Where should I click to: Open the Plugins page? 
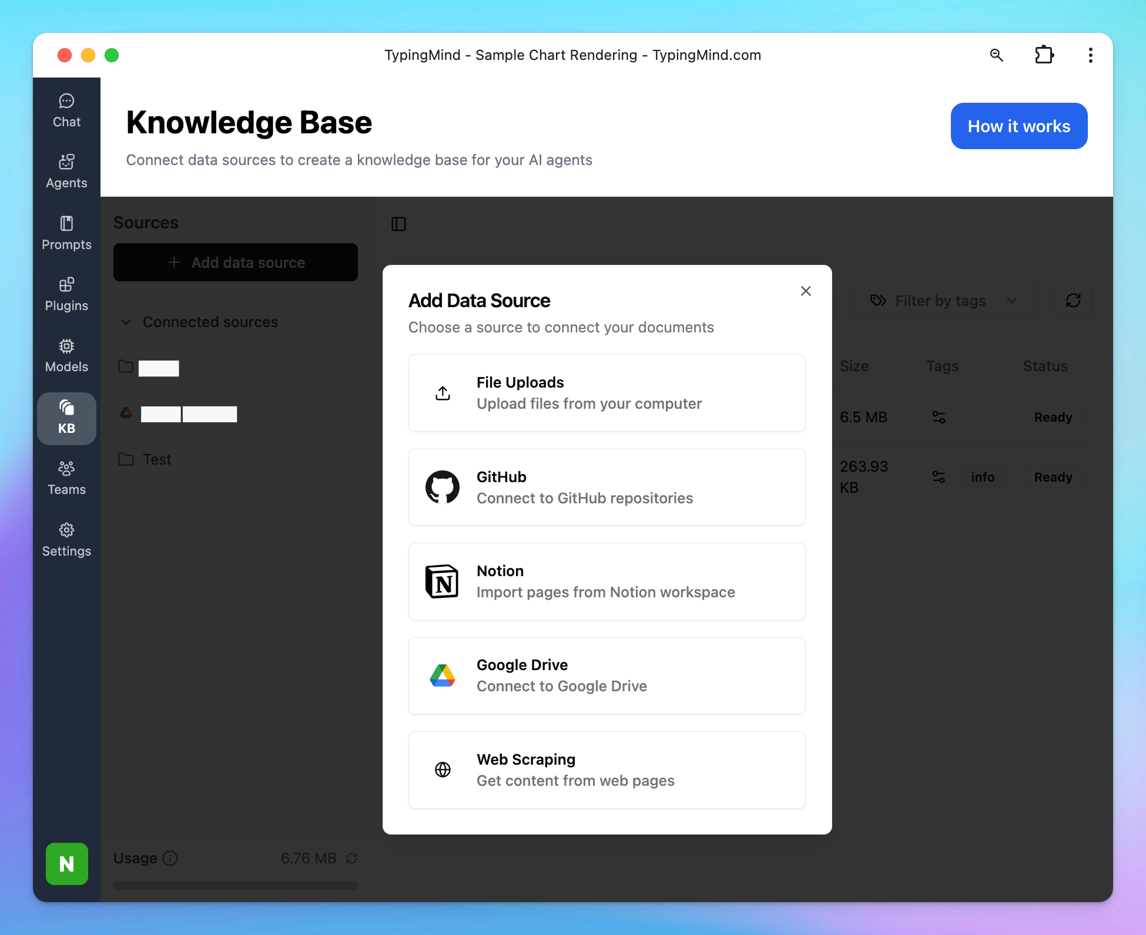(x=66, y=295)
